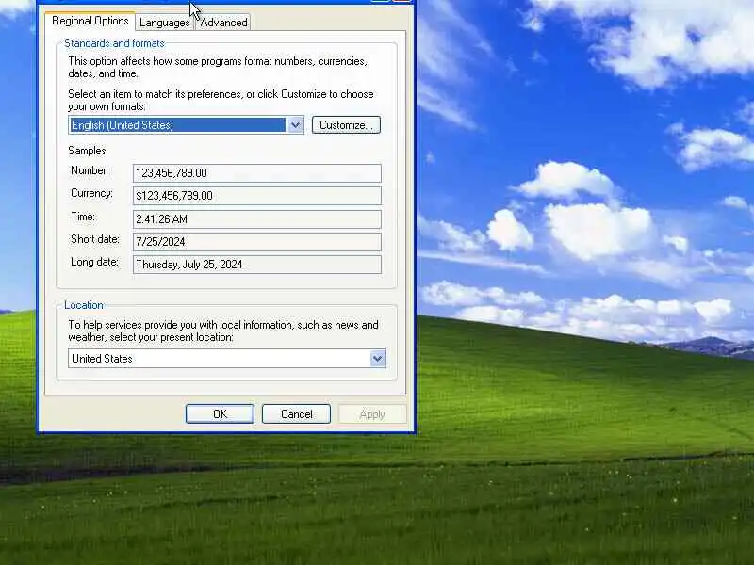Click the 'Long date:' label
This screenshot has height=565, width=754.
[94, 262]
